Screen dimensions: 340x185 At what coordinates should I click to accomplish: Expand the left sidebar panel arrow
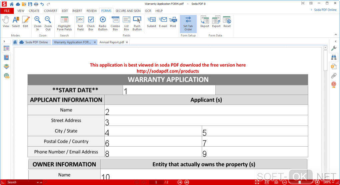click(4, 41)
